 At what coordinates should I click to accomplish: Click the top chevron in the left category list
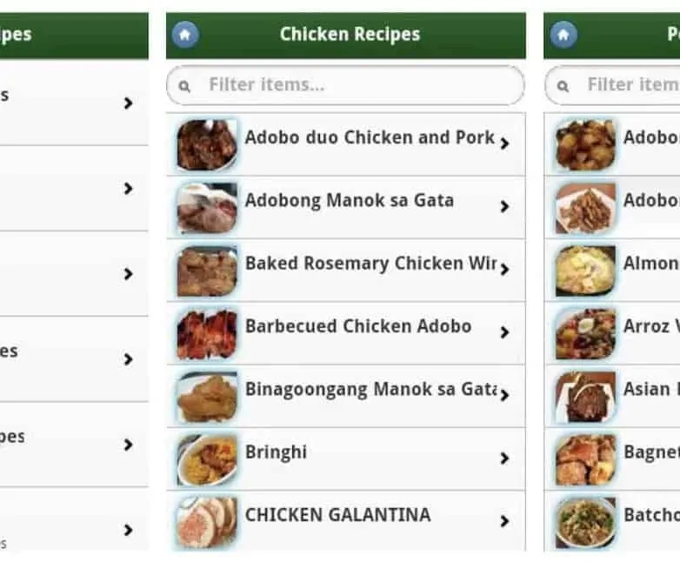pyautogui.click(x=128, y=103)
